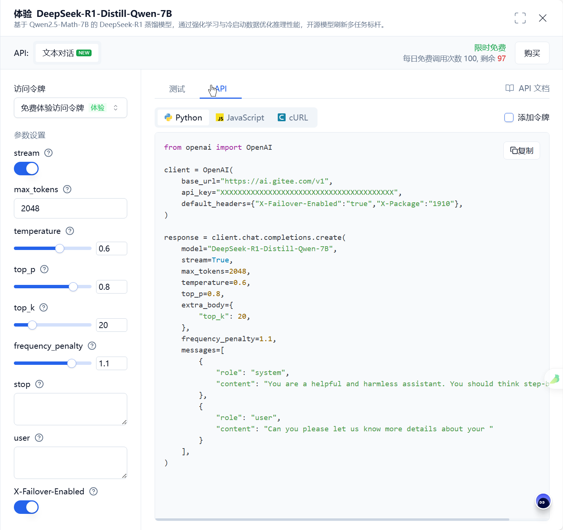Image resolution: width=563 pixels, height=530 pixels.
Task: Disable the X-Failover-Enabled switch
Action: tap(26, 507)
